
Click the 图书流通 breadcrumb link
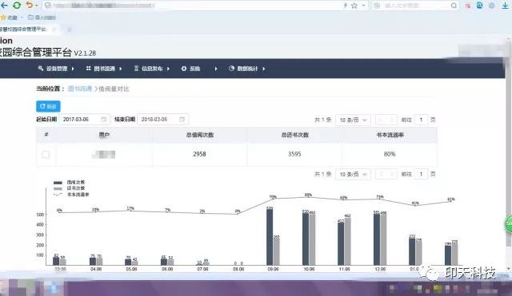[x=80, y=89]
